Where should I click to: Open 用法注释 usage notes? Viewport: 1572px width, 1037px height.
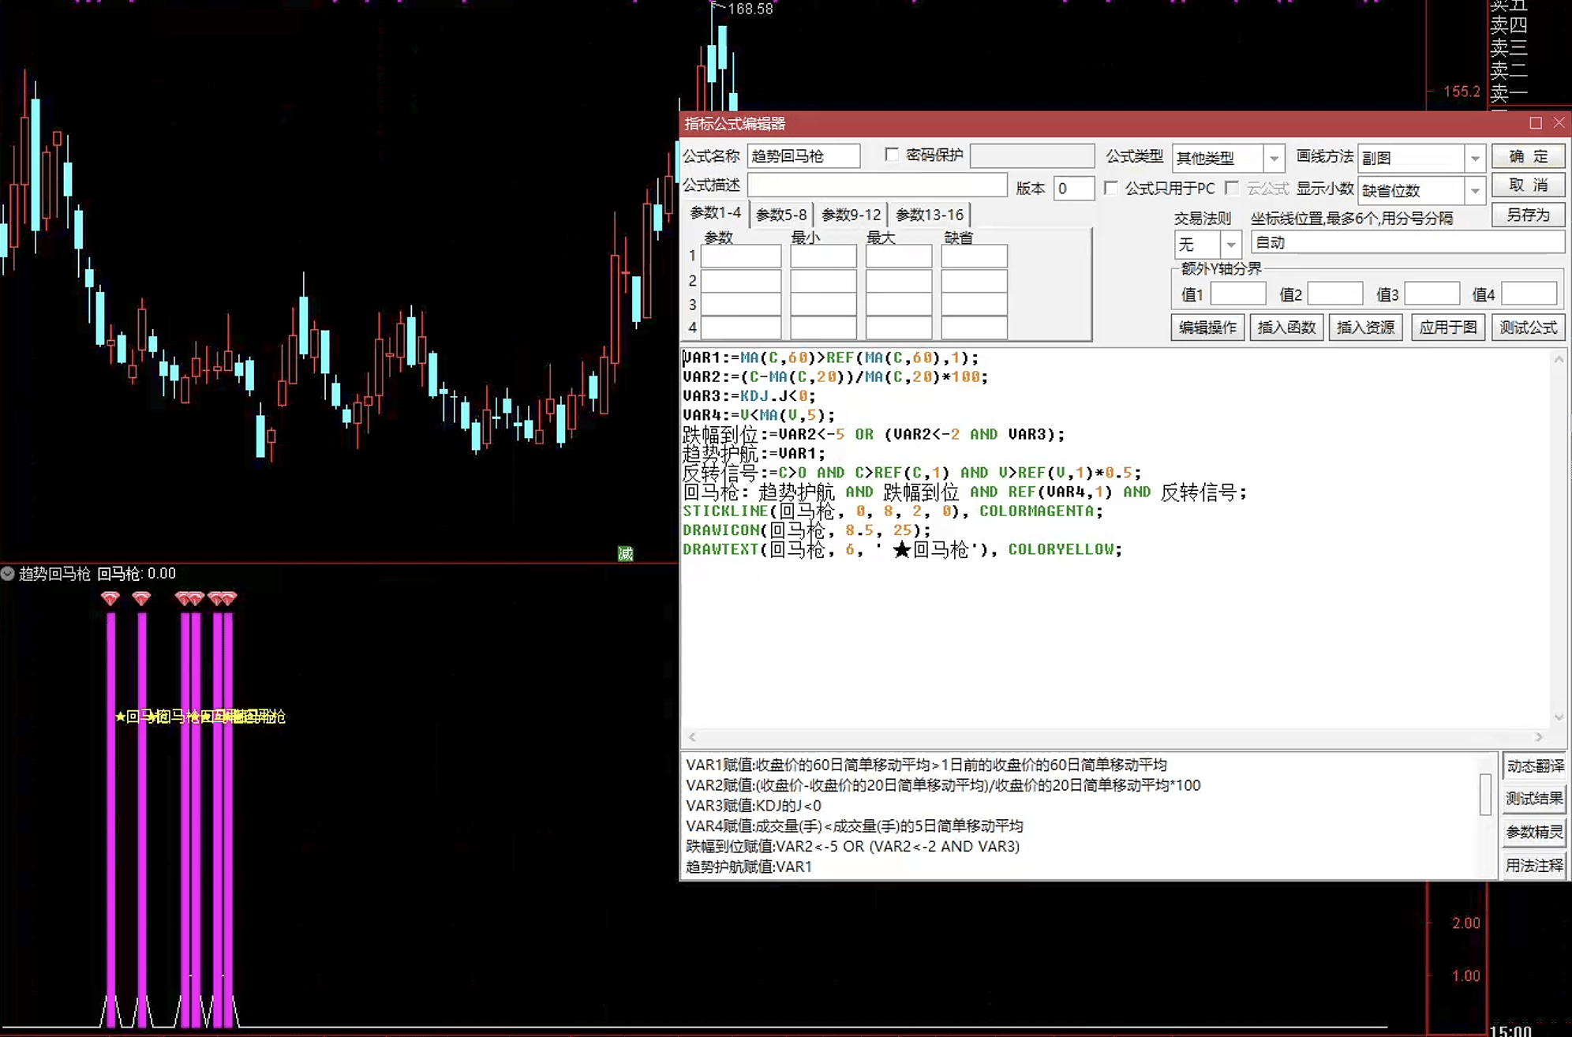[1534, 866]
